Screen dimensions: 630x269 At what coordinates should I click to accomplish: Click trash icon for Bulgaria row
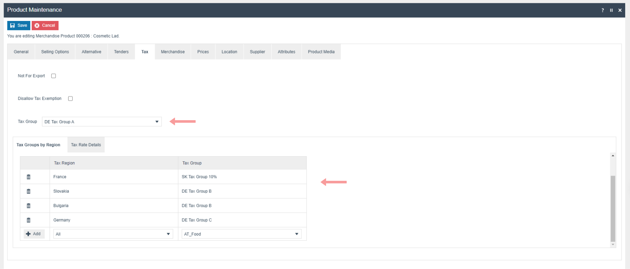pos(28,206)
